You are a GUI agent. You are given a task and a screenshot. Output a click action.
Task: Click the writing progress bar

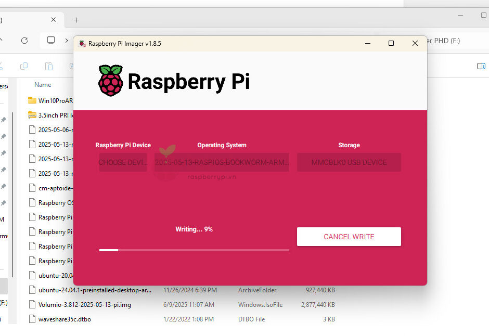click(194, 250)
